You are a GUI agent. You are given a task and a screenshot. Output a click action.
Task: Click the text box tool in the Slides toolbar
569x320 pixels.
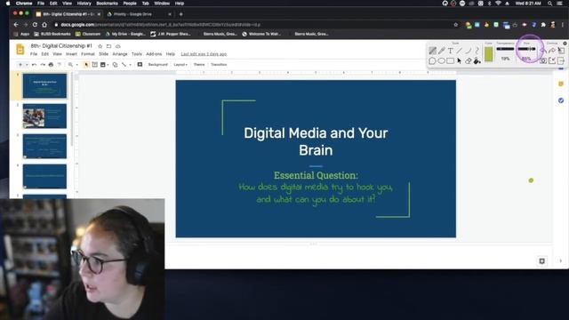coord(95,65)
